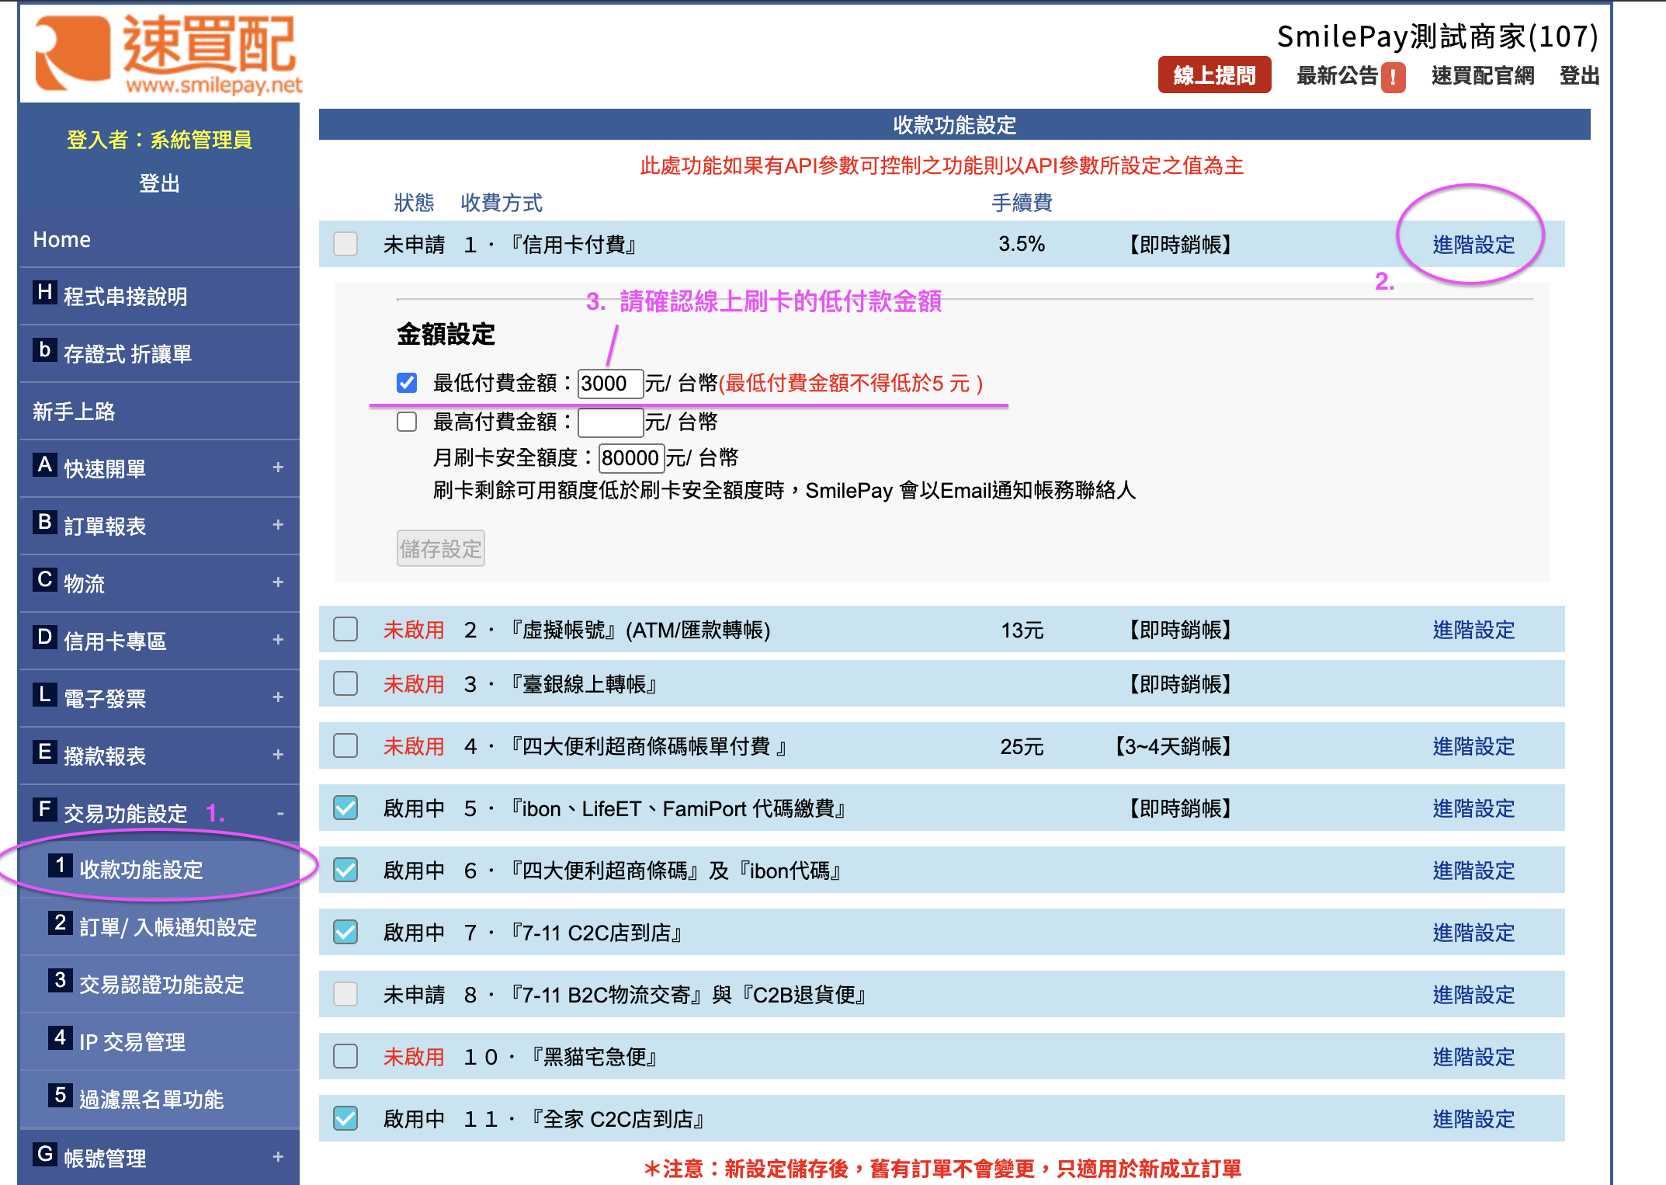Open 訂單/入帳通知設定 submenu item
1666x1185 pixels.
coord(168,927)
